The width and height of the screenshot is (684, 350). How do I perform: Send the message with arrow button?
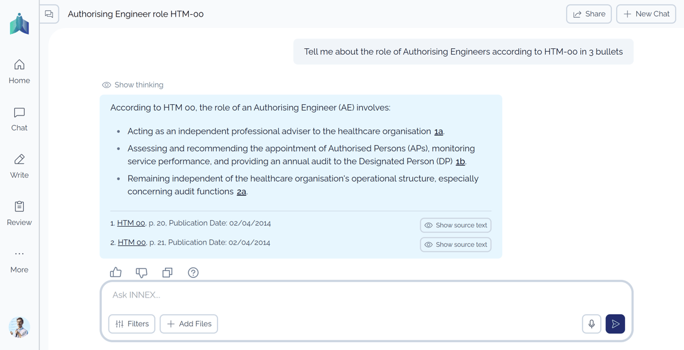(x=615, y=324)
